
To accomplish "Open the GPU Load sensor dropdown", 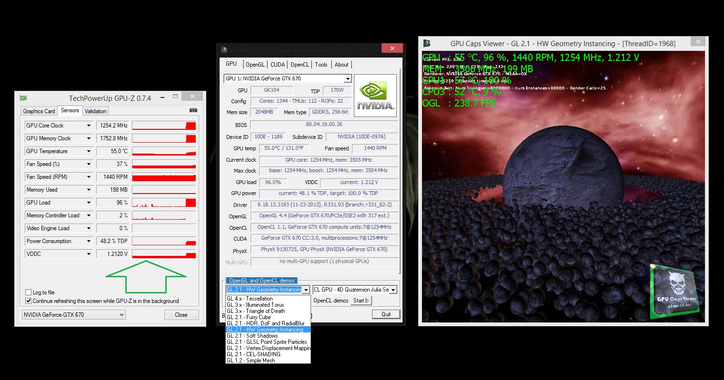I will [89, 203].
